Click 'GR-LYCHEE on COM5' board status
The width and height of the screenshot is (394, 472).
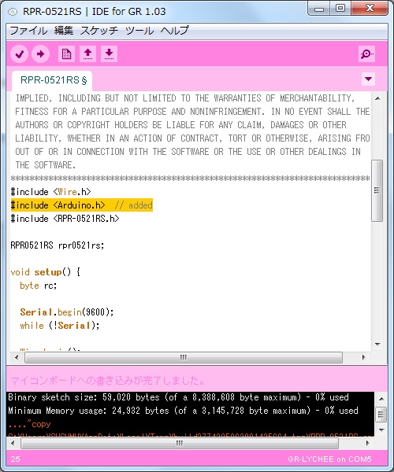tap(329, 459)
